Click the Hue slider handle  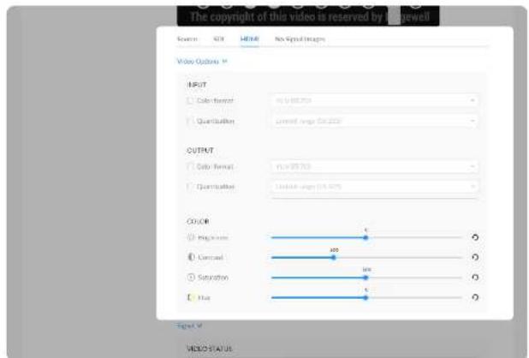pyautogui.click(x=366, y=297)
